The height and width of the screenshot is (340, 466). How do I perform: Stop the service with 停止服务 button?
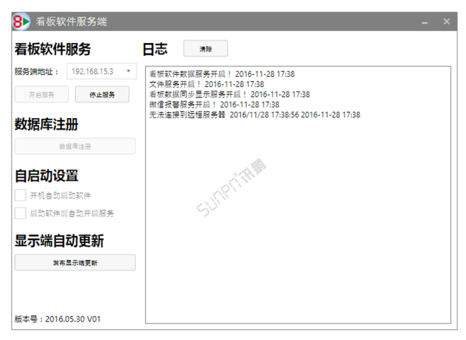tap(102, 94)
